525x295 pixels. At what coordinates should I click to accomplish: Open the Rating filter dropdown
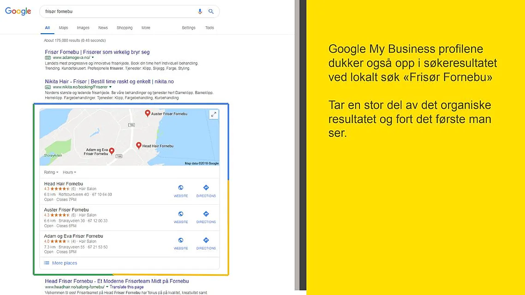(x=51, y=172)
